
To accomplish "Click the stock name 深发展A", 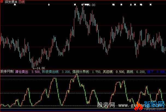I will (11, 2).
